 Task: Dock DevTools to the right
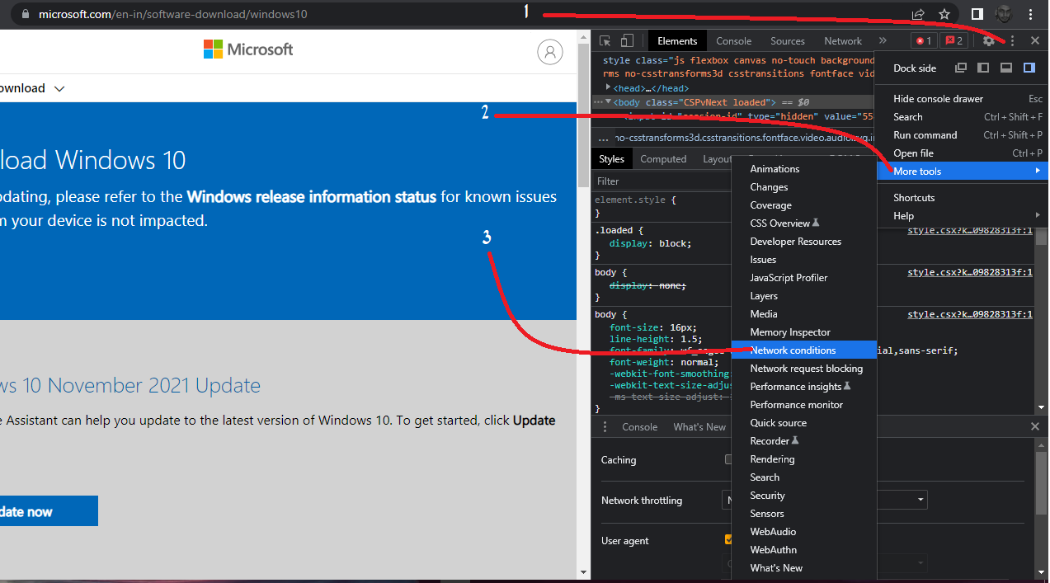tap(1029, 68)
